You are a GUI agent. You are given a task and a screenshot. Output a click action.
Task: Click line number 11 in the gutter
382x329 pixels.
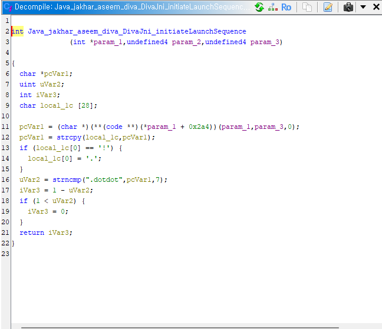pos(5,127)
